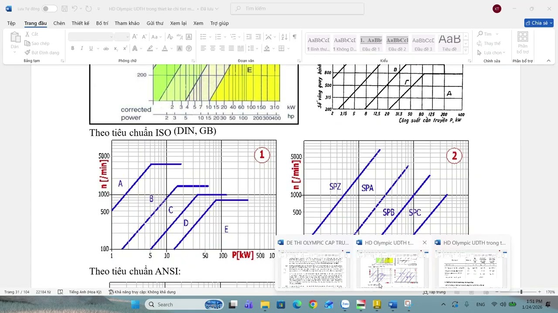The height and width of the screenshot is (313, 558).
Task: Justify paragraph text
Action: 231,48
